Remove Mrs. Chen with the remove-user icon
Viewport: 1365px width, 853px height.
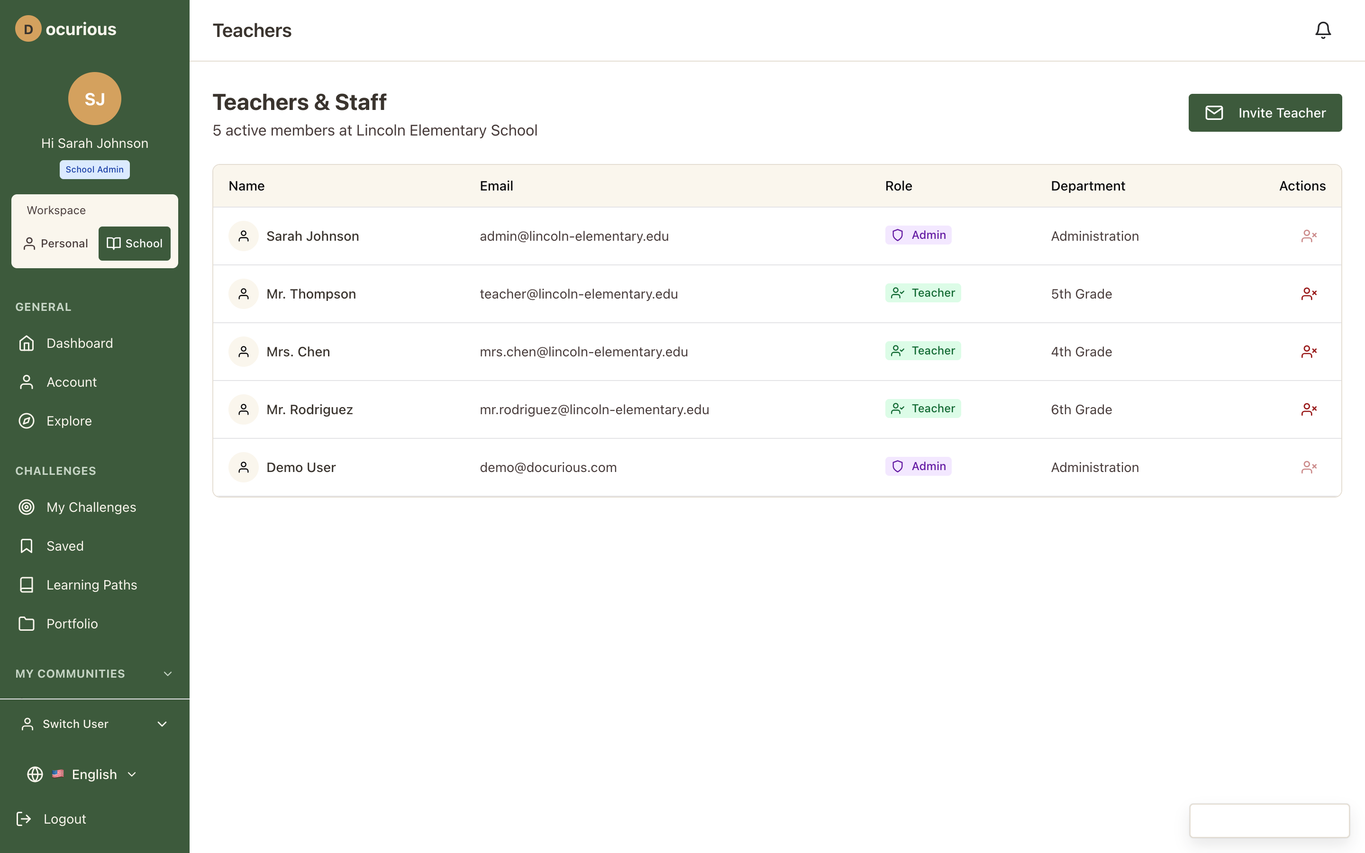[1309, 352]
